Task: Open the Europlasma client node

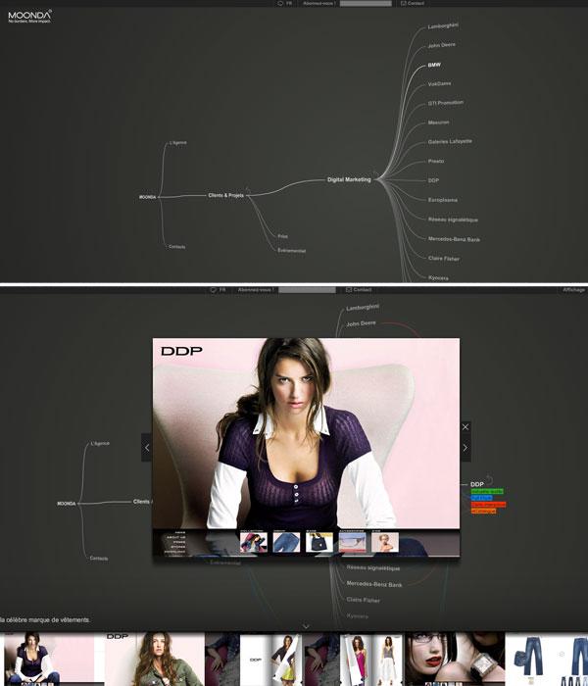Action: pyautogui.click(x=442, y=200)
